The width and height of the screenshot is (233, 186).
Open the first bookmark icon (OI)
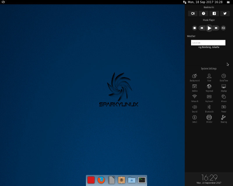click(193, 13)
